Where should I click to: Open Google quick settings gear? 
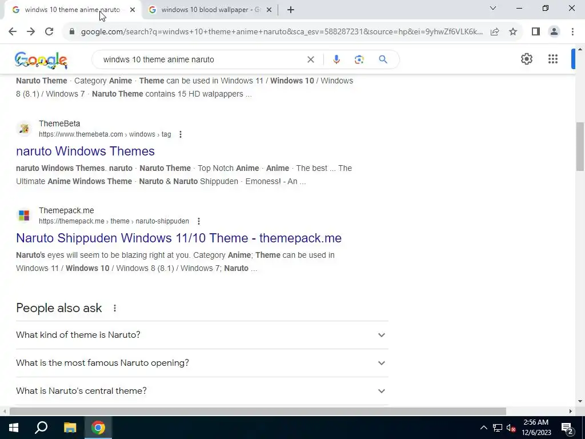[x=526, y=59]
